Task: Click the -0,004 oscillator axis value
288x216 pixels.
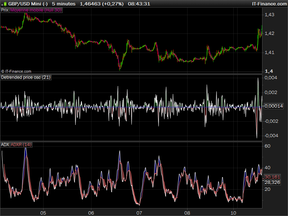Action: (x=271, y=136)
